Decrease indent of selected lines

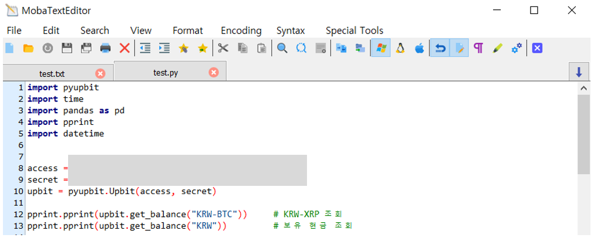(145, 48)
